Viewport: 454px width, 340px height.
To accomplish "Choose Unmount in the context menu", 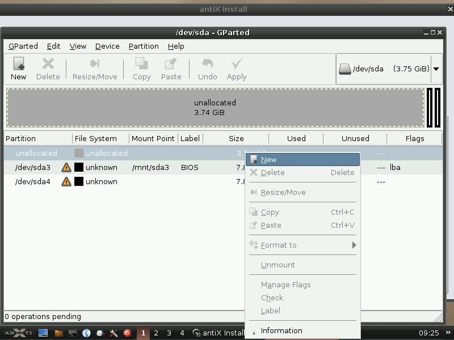I will (303, 265).
